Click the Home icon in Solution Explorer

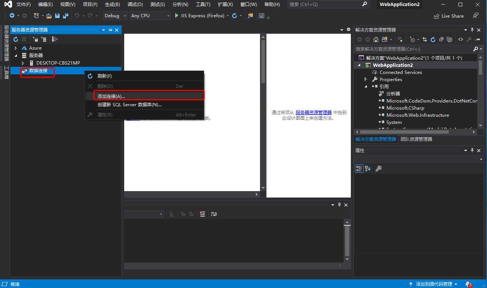coord(376,39)
